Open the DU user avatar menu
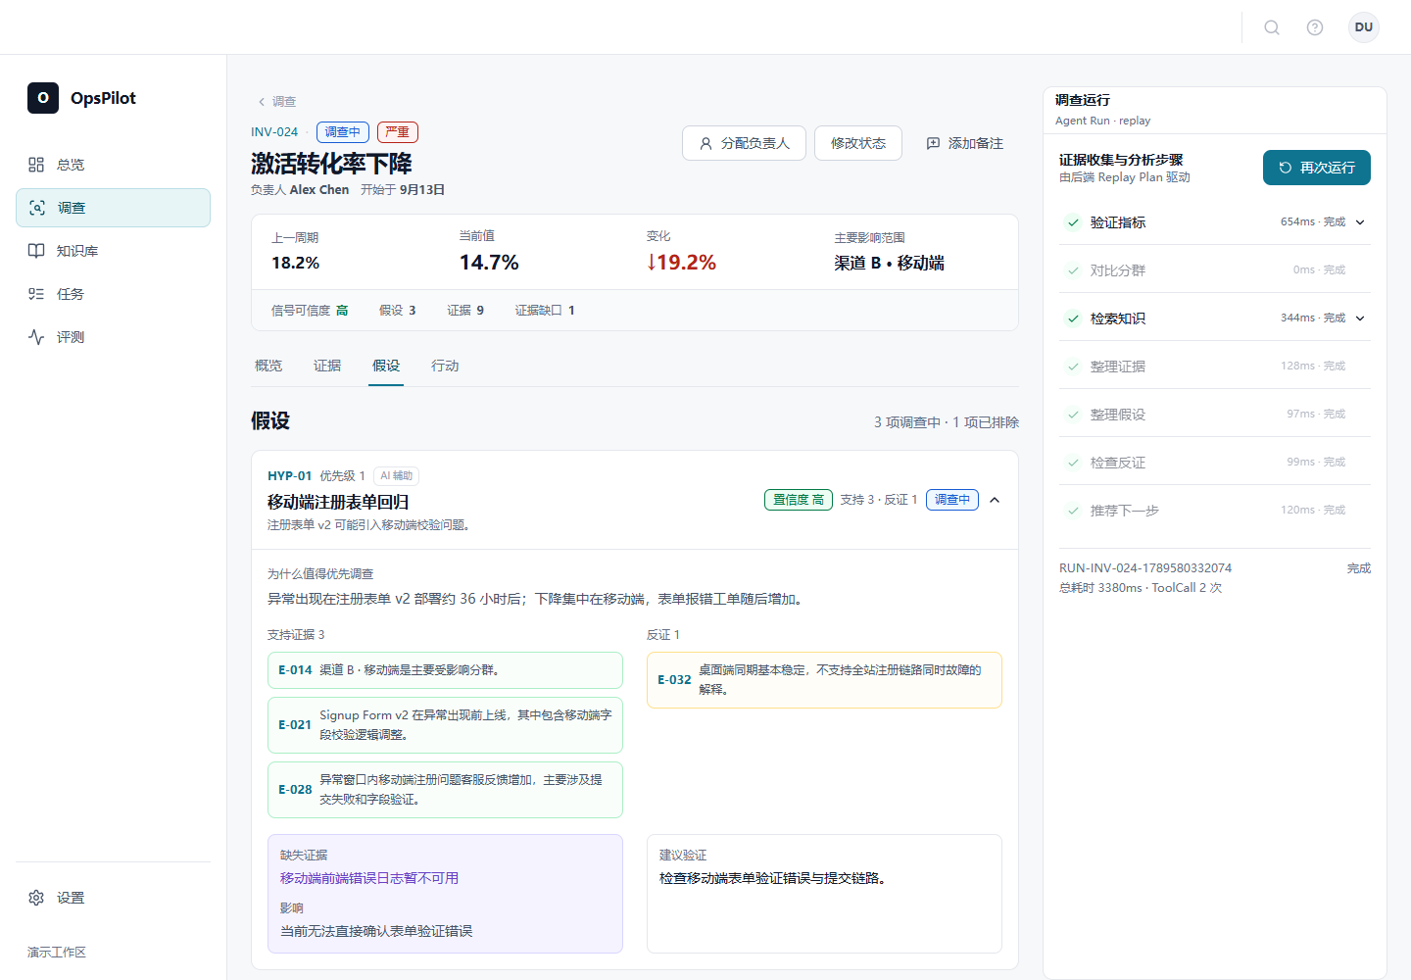 coord(1364,27)
